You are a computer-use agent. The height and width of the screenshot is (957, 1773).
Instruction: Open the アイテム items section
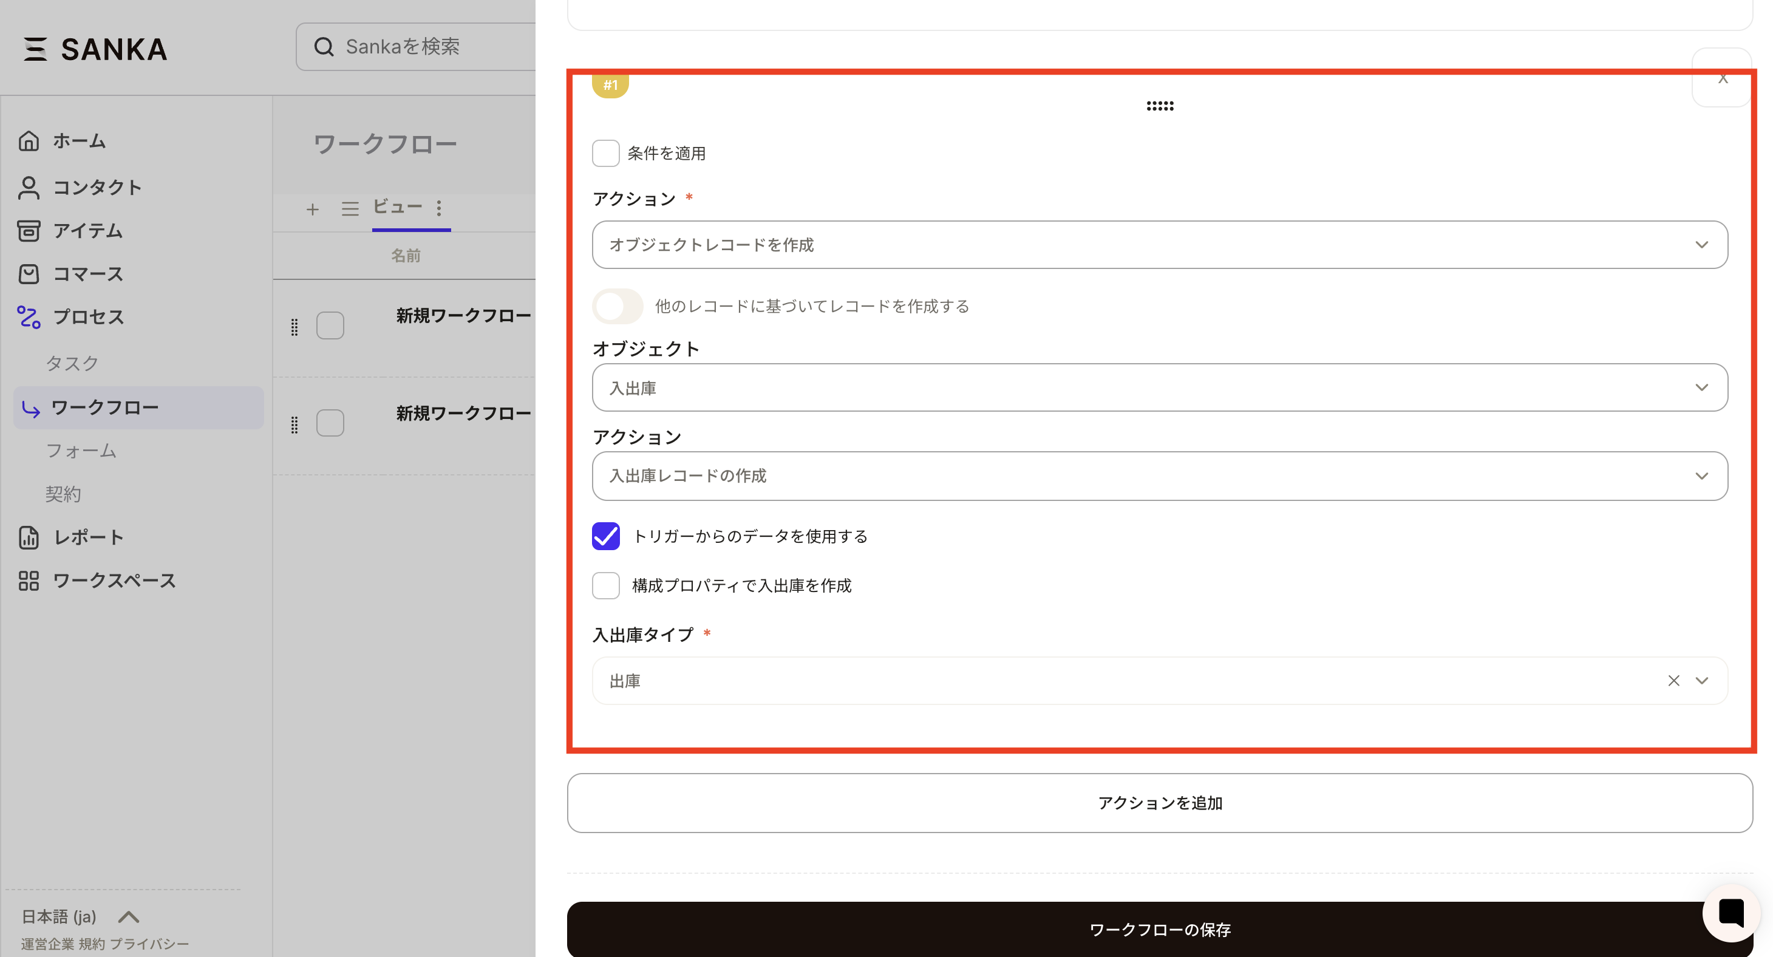[x=87, y=231]
